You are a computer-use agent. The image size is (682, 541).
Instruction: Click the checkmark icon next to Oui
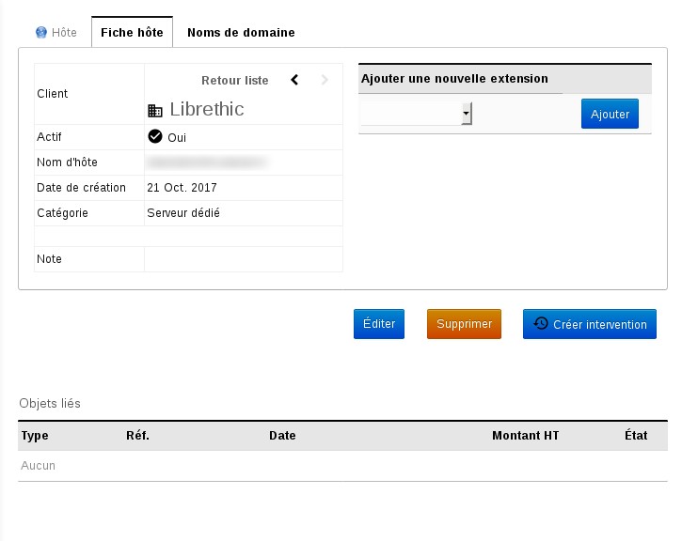coord(155,136)
